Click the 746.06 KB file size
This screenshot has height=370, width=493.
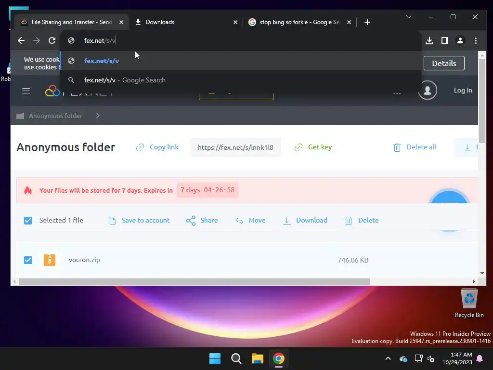pos(353,260)
